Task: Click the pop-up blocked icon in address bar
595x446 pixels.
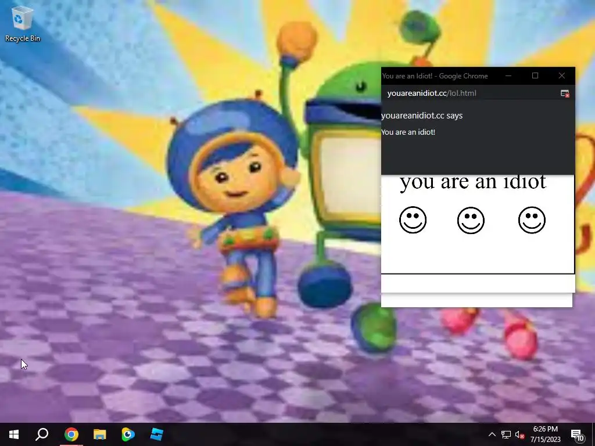Action: pos(565,93)
